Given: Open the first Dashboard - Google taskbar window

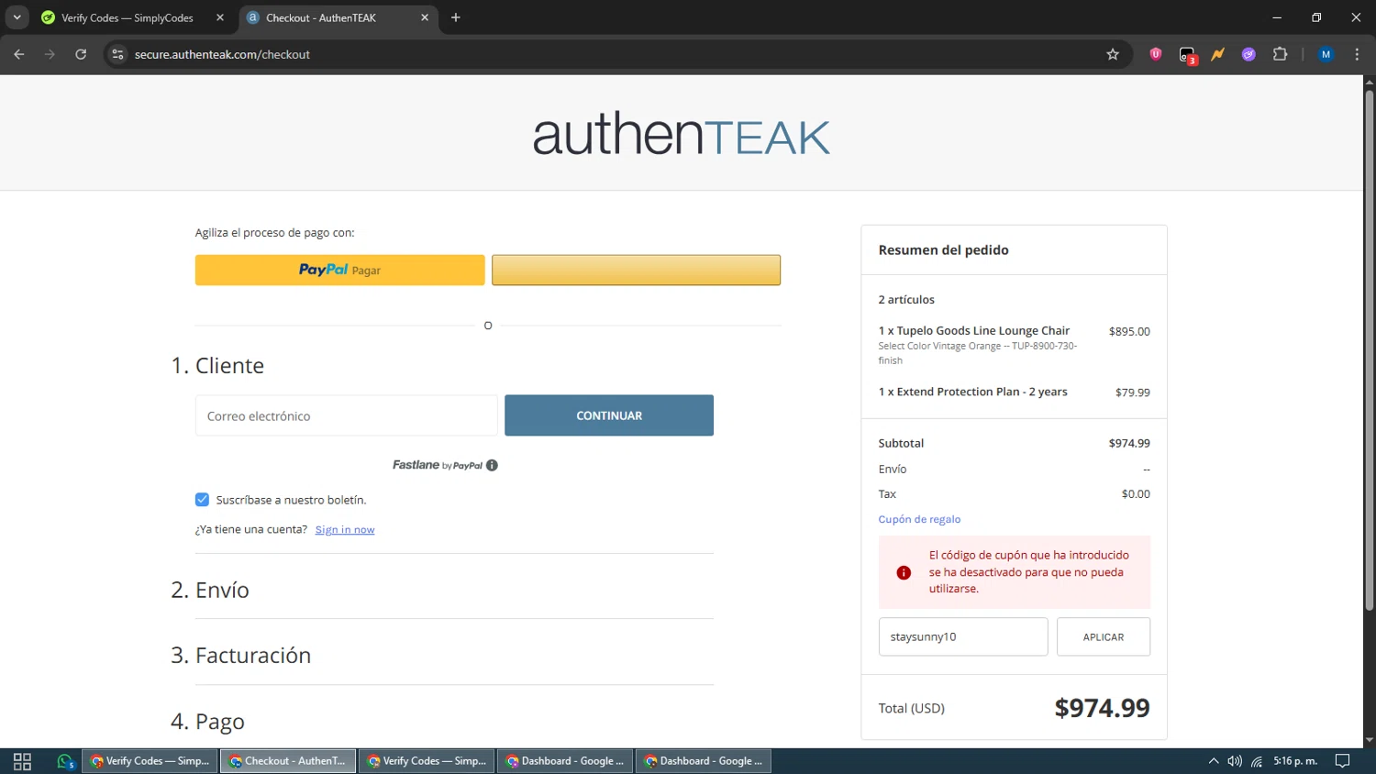Looking at the screenshot, I should tap(565, 761).
